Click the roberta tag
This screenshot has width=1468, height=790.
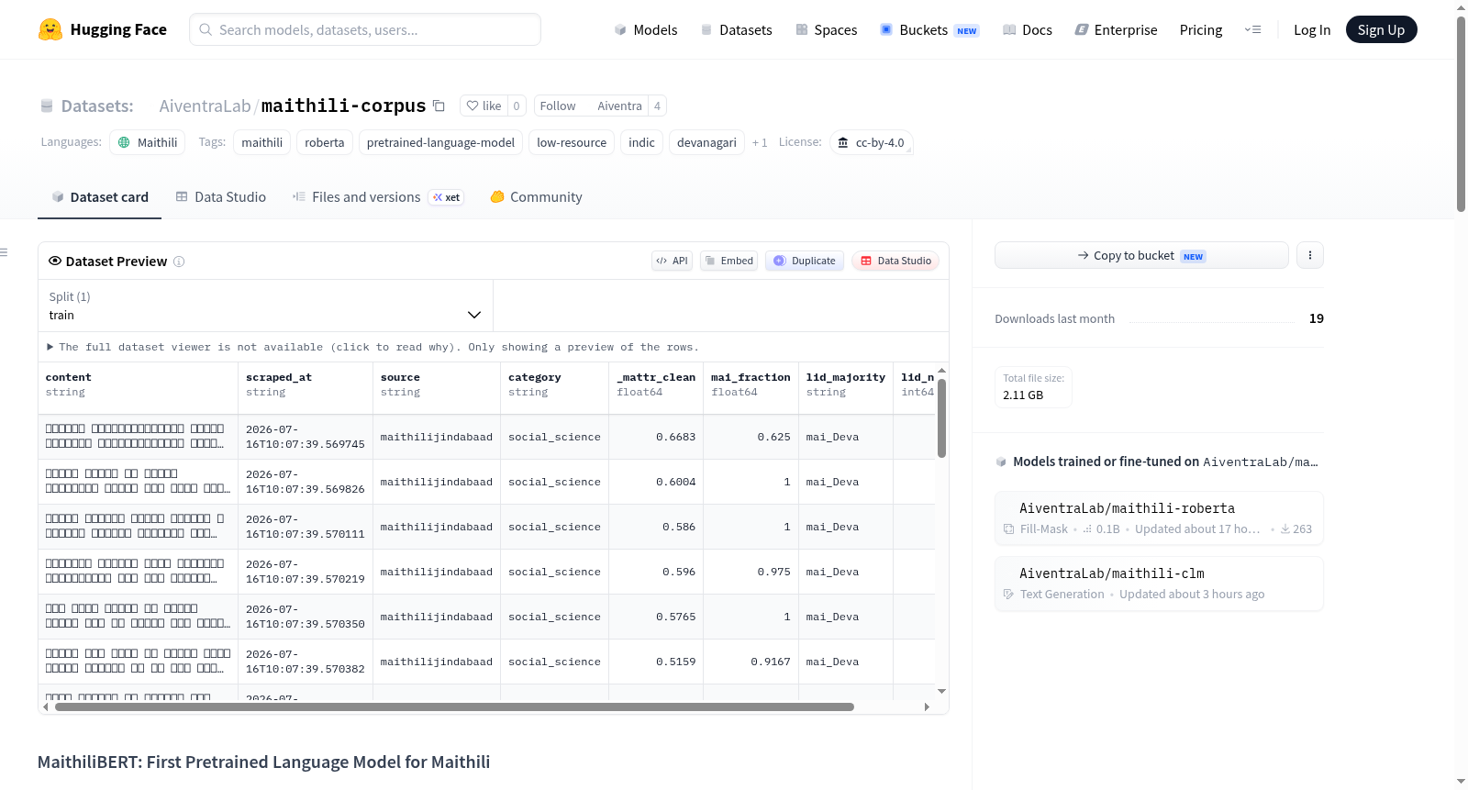tap(325, 142)
